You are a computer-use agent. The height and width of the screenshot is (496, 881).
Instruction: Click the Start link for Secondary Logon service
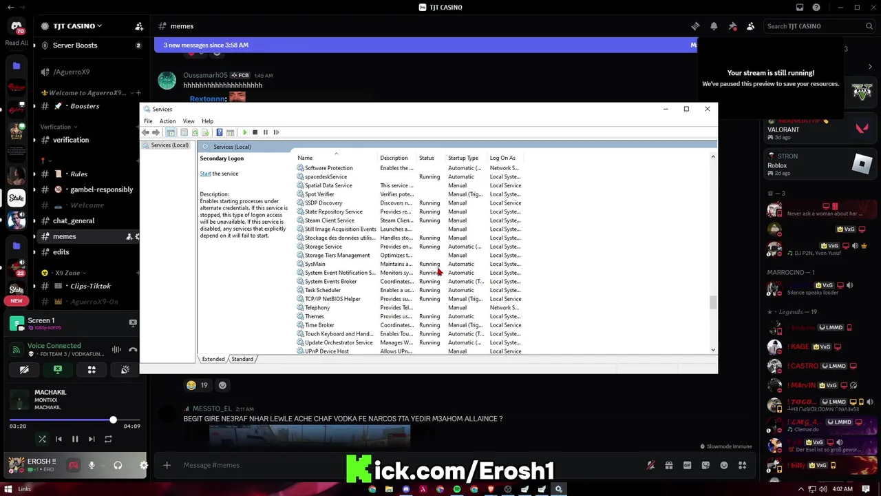pyautogui.click(x=205, y=174)
